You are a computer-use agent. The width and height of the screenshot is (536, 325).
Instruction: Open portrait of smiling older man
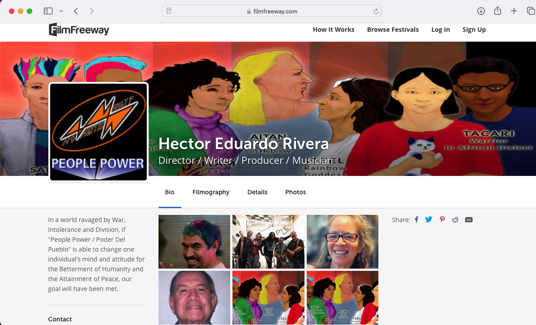(194, 298)
